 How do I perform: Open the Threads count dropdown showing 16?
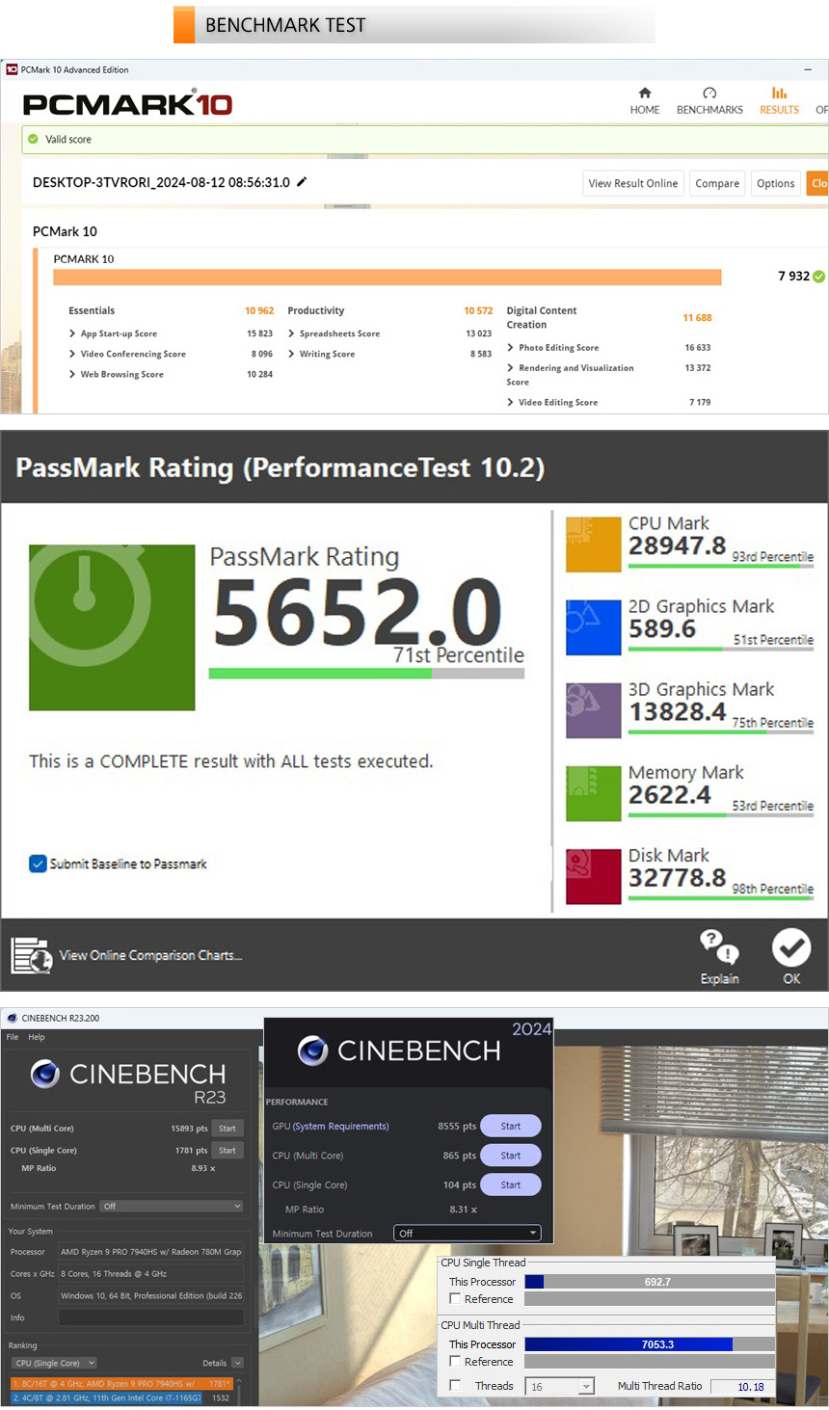559,1386
